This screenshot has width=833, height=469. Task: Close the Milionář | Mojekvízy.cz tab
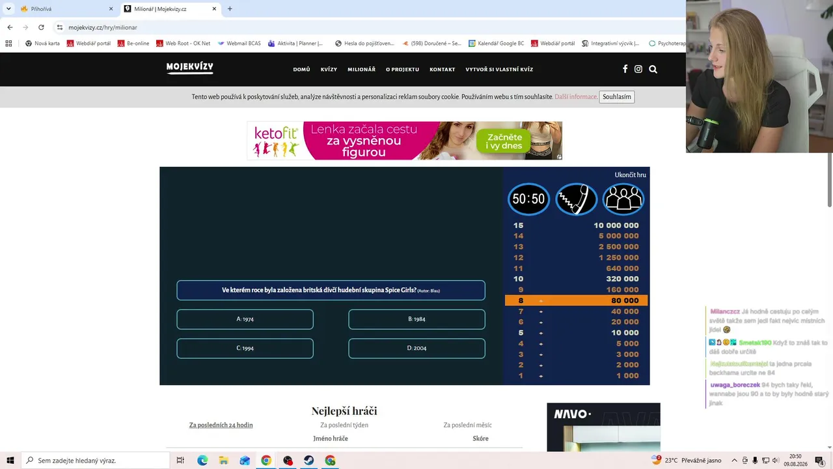[214, 9]
